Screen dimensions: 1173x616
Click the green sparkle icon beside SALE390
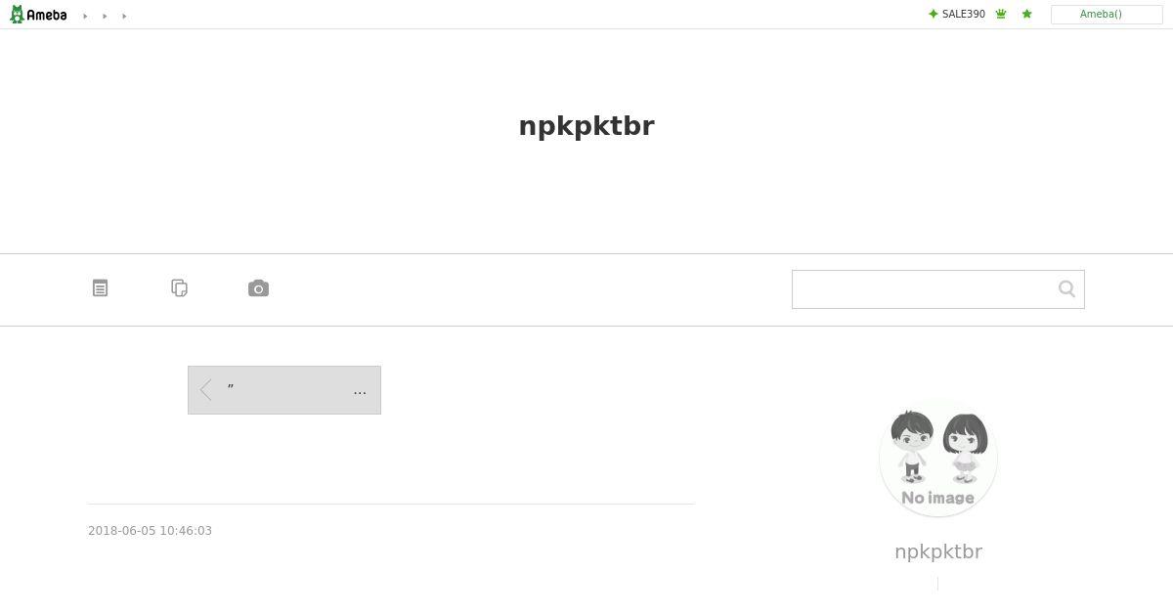(x=933, y=14)
